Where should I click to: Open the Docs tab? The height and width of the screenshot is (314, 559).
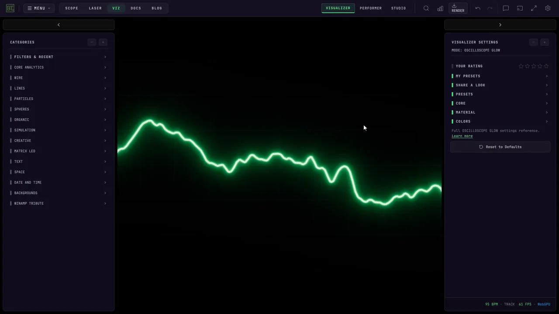tap(136, 8)
